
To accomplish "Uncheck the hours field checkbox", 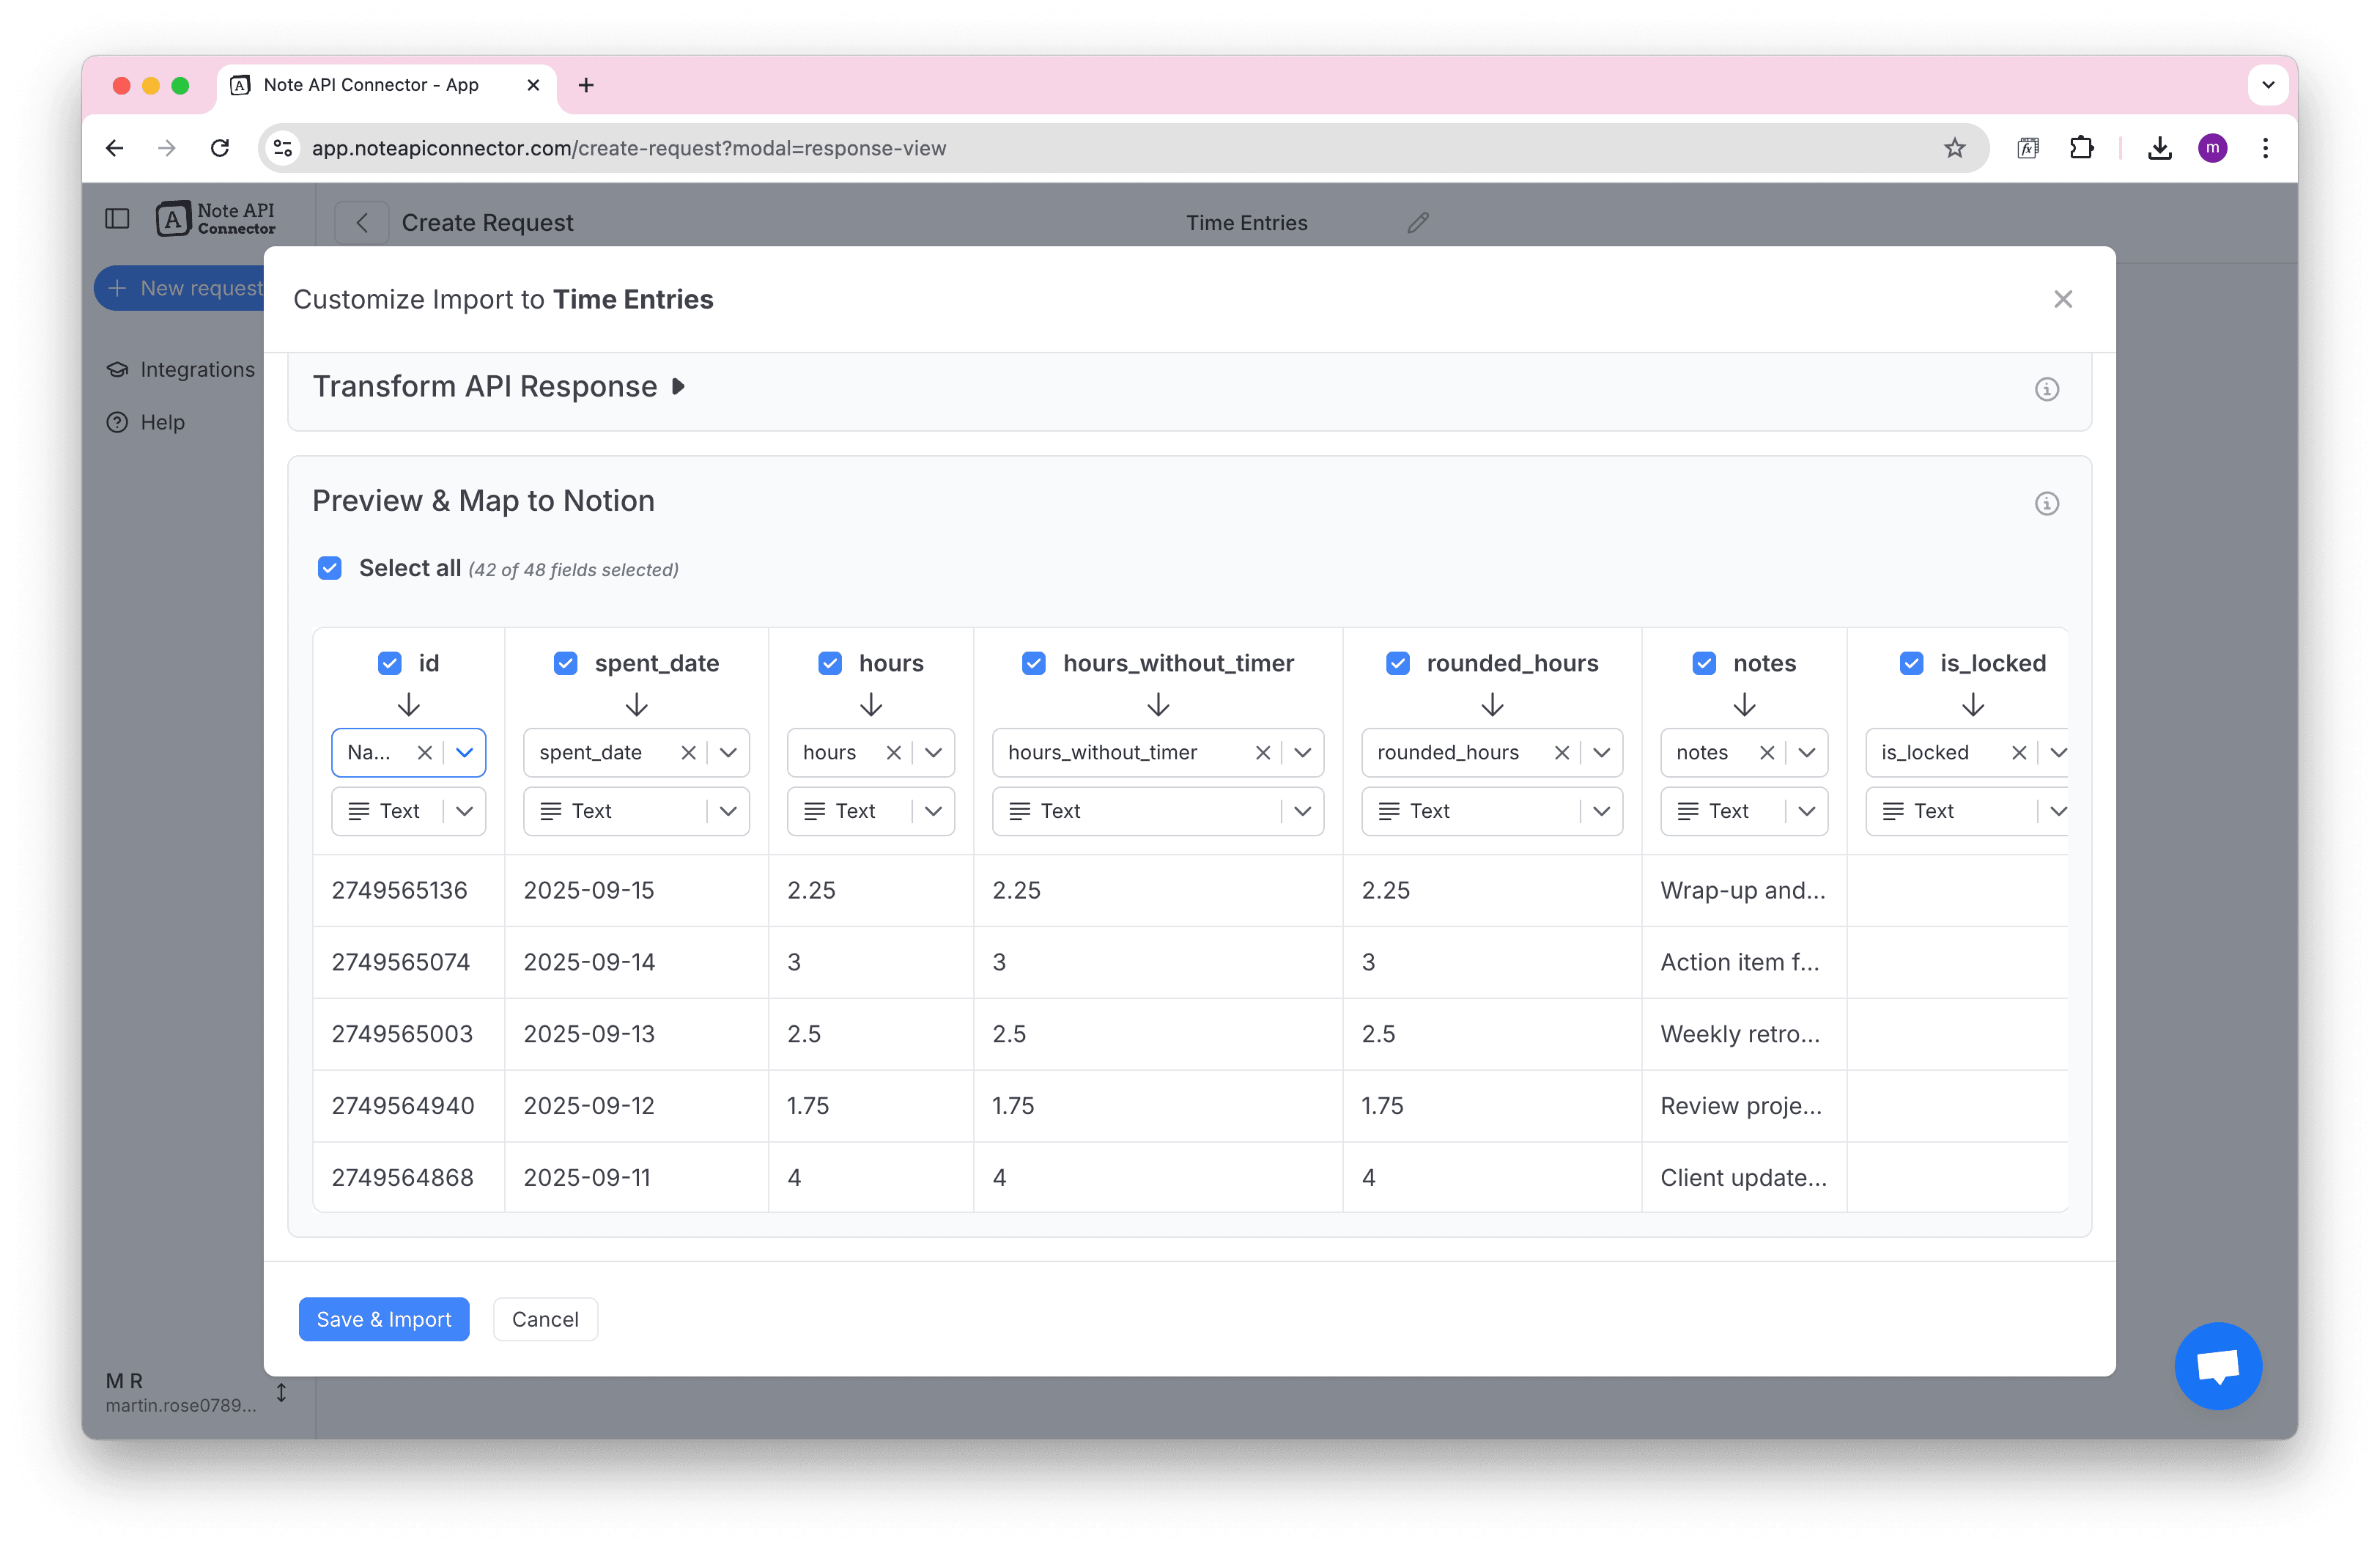I will tap(830, 663).
